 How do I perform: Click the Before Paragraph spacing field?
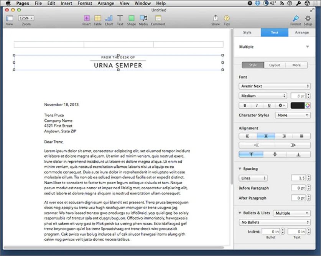click(x=299, y=188)
